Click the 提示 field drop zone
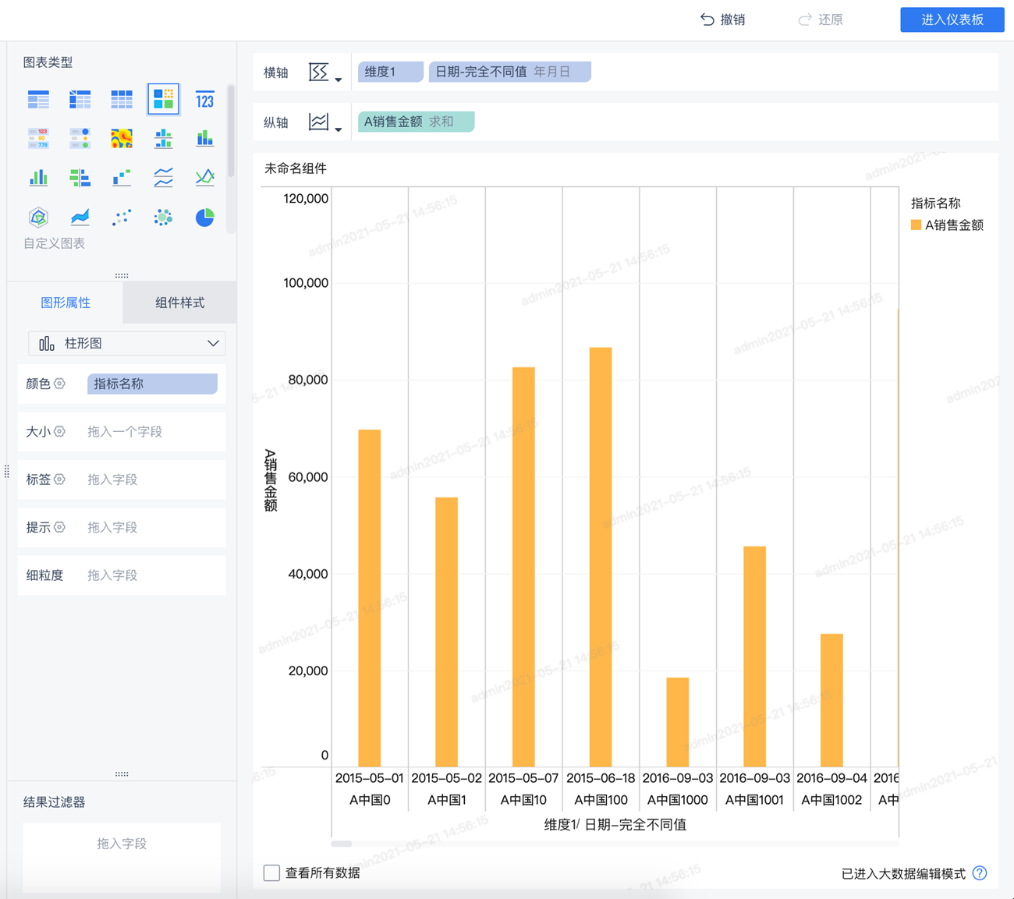The width and height of the screenshot is (1014, 899). [x=153, y=527]
